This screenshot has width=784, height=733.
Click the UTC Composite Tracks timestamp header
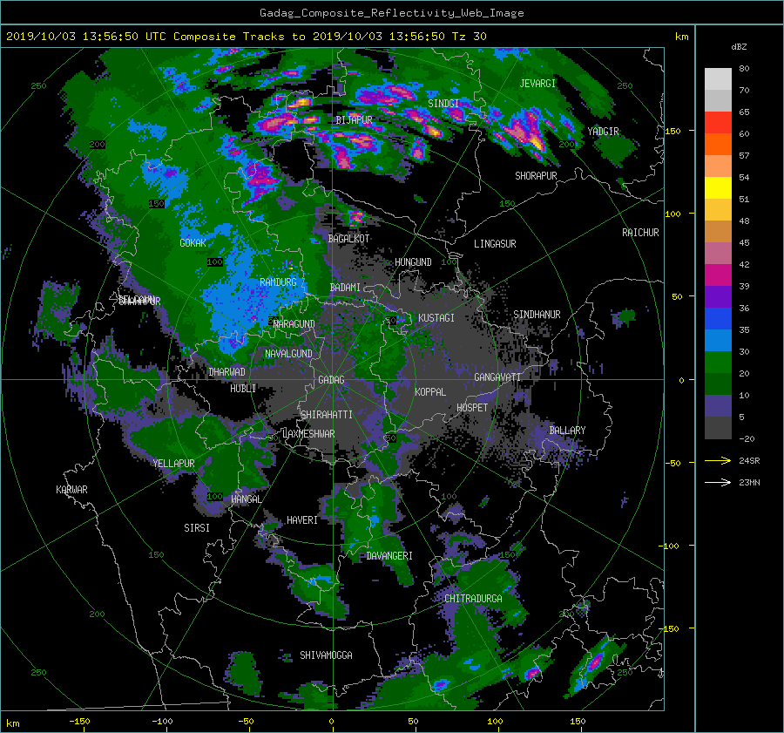click(x=246, y=37)
